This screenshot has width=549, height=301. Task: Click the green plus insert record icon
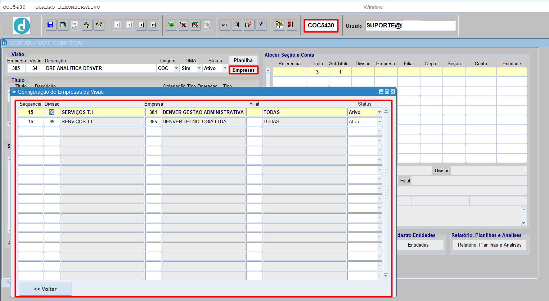pos(171,25)
